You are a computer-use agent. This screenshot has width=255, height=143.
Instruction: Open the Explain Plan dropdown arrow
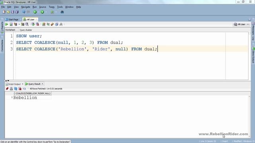[19, 24]
